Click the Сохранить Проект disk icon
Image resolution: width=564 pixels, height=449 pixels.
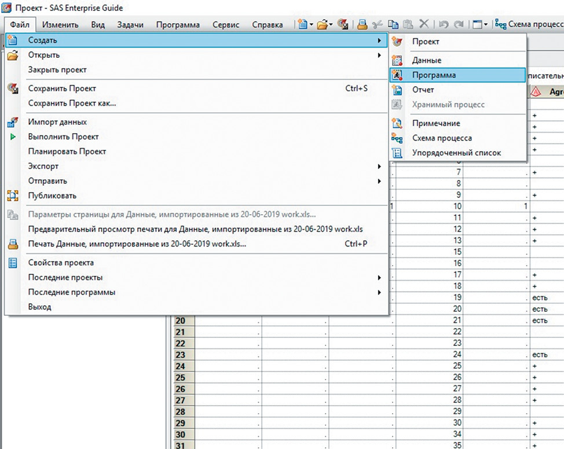13,89
